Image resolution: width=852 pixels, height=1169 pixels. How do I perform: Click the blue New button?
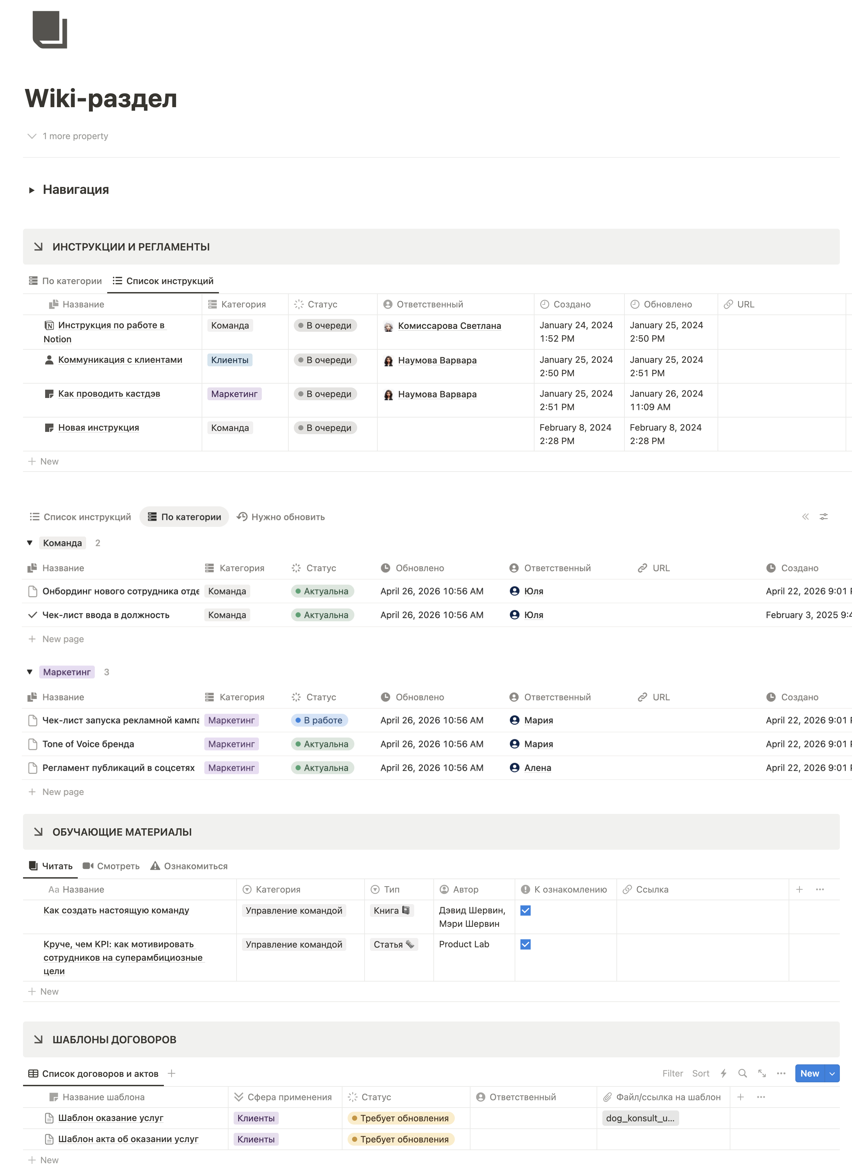[809, 1073]
